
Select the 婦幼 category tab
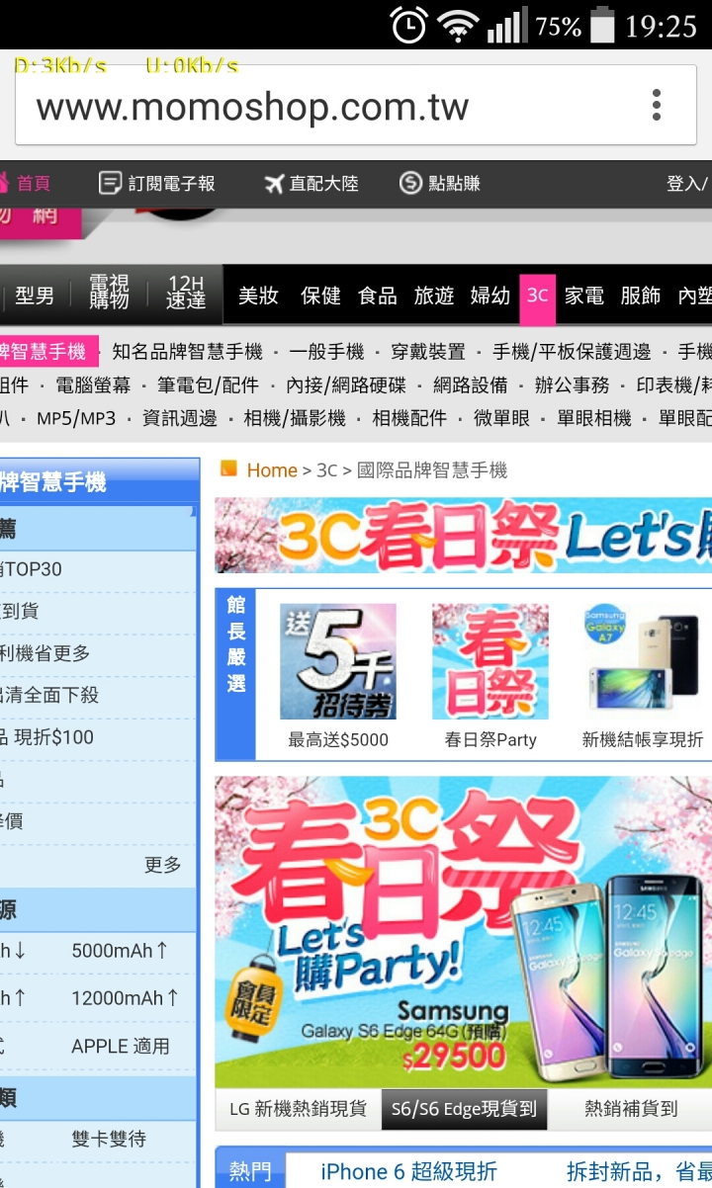point(489,295)
